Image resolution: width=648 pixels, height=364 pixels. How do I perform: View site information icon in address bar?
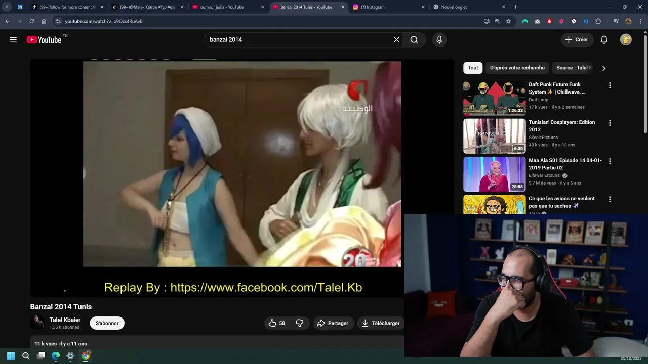pos(58,21)
